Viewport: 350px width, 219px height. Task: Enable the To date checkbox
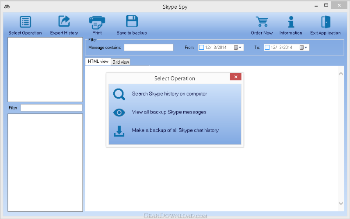pos(267,48)
